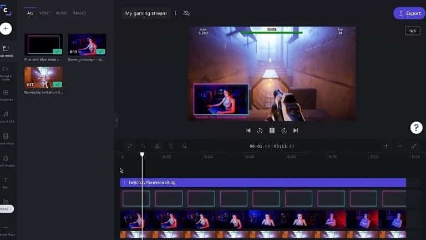The width and height of the screenshot is (426, 240).
Task: Select the twitch.tv/foreverwaiting text clip
Action: 263,183
